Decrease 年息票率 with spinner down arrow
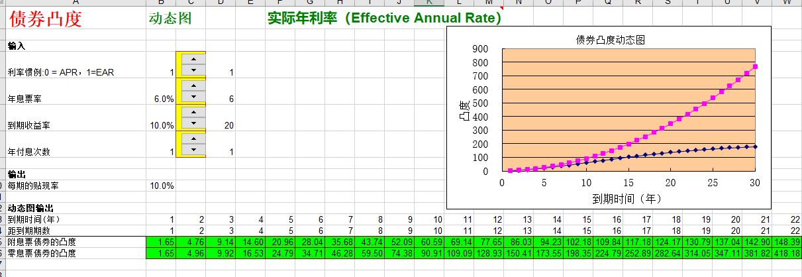 pos(193,96)
